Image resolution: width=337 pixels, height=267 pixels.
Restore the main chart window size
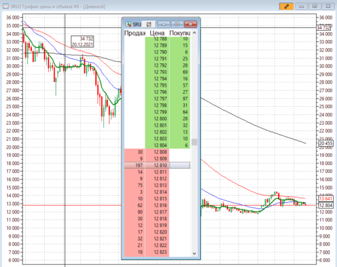[x=315, y=7]
